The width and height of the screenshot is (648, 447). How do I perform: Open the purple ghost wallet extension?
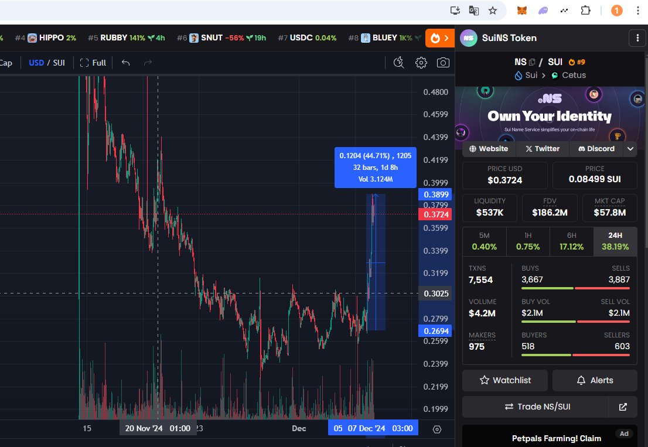pyautogui.click(x=543, y=11)
